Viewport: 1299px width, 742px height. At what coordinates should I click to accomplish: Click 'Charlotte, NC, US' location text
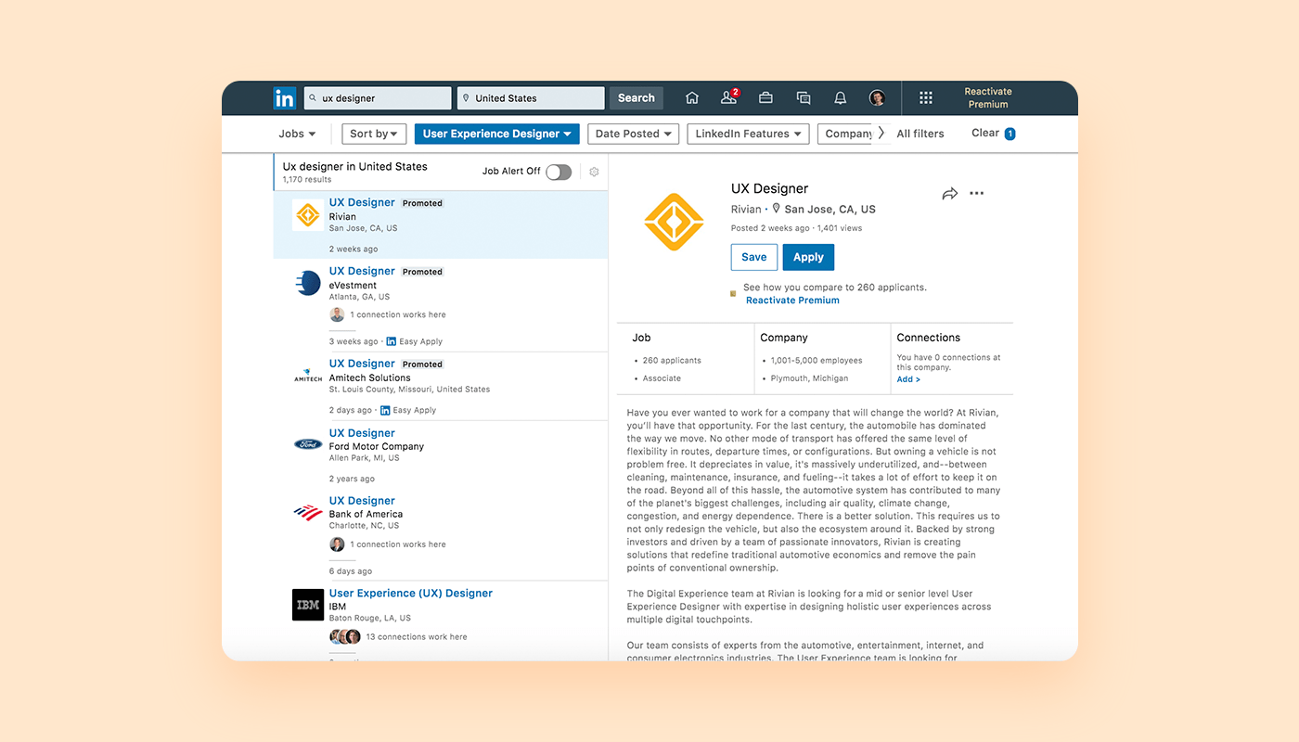364,526
